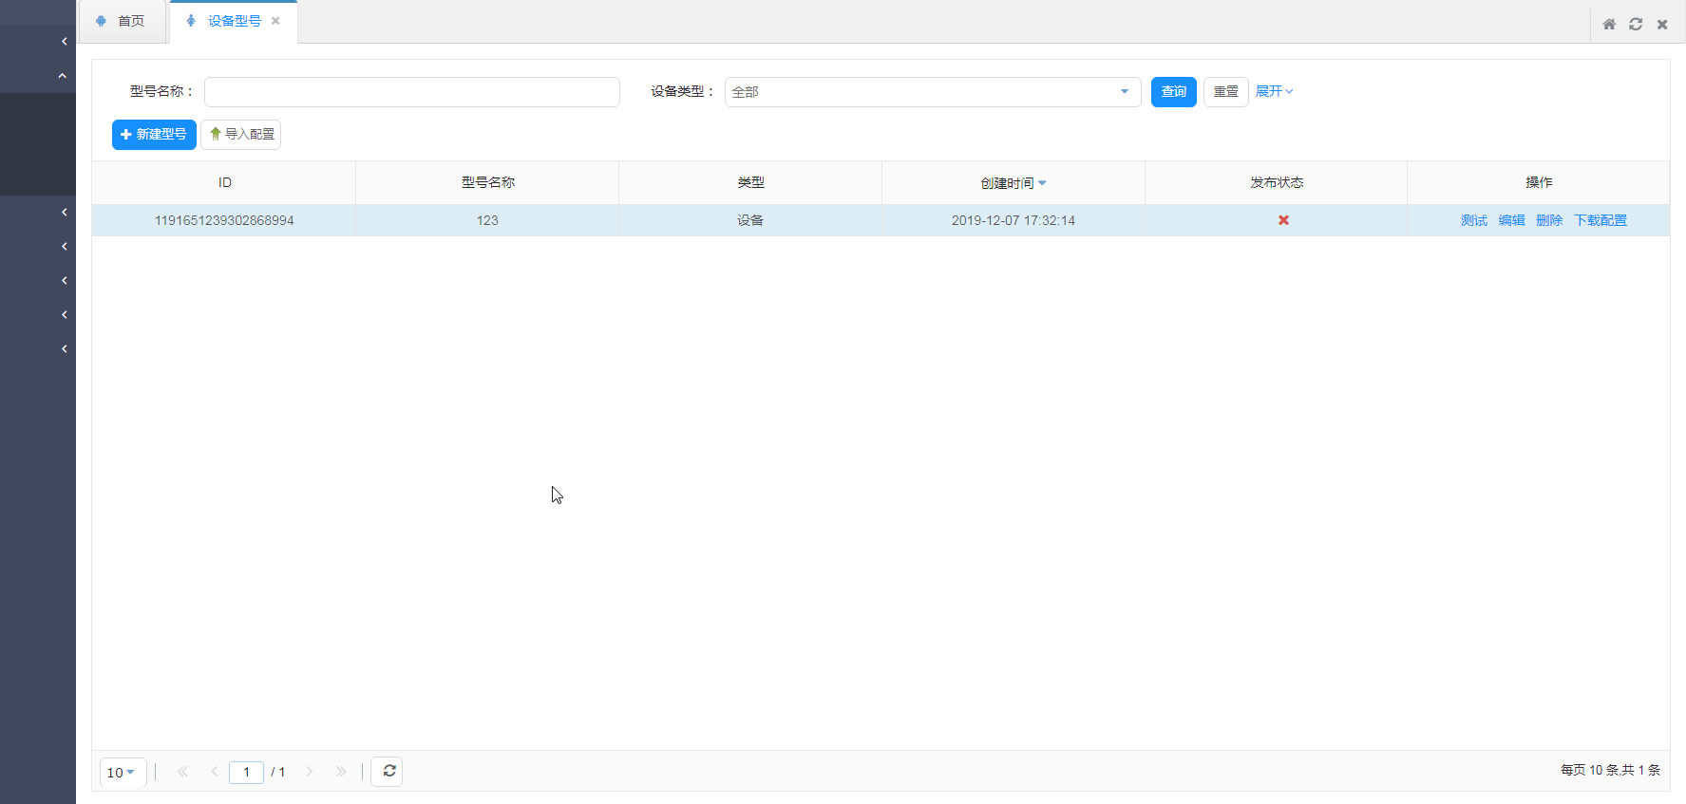The width and height of the screenshot is (1686, 804).
Task: Click the red X publish status icon
Action: pyautogui.click(x=1283, y=220)
